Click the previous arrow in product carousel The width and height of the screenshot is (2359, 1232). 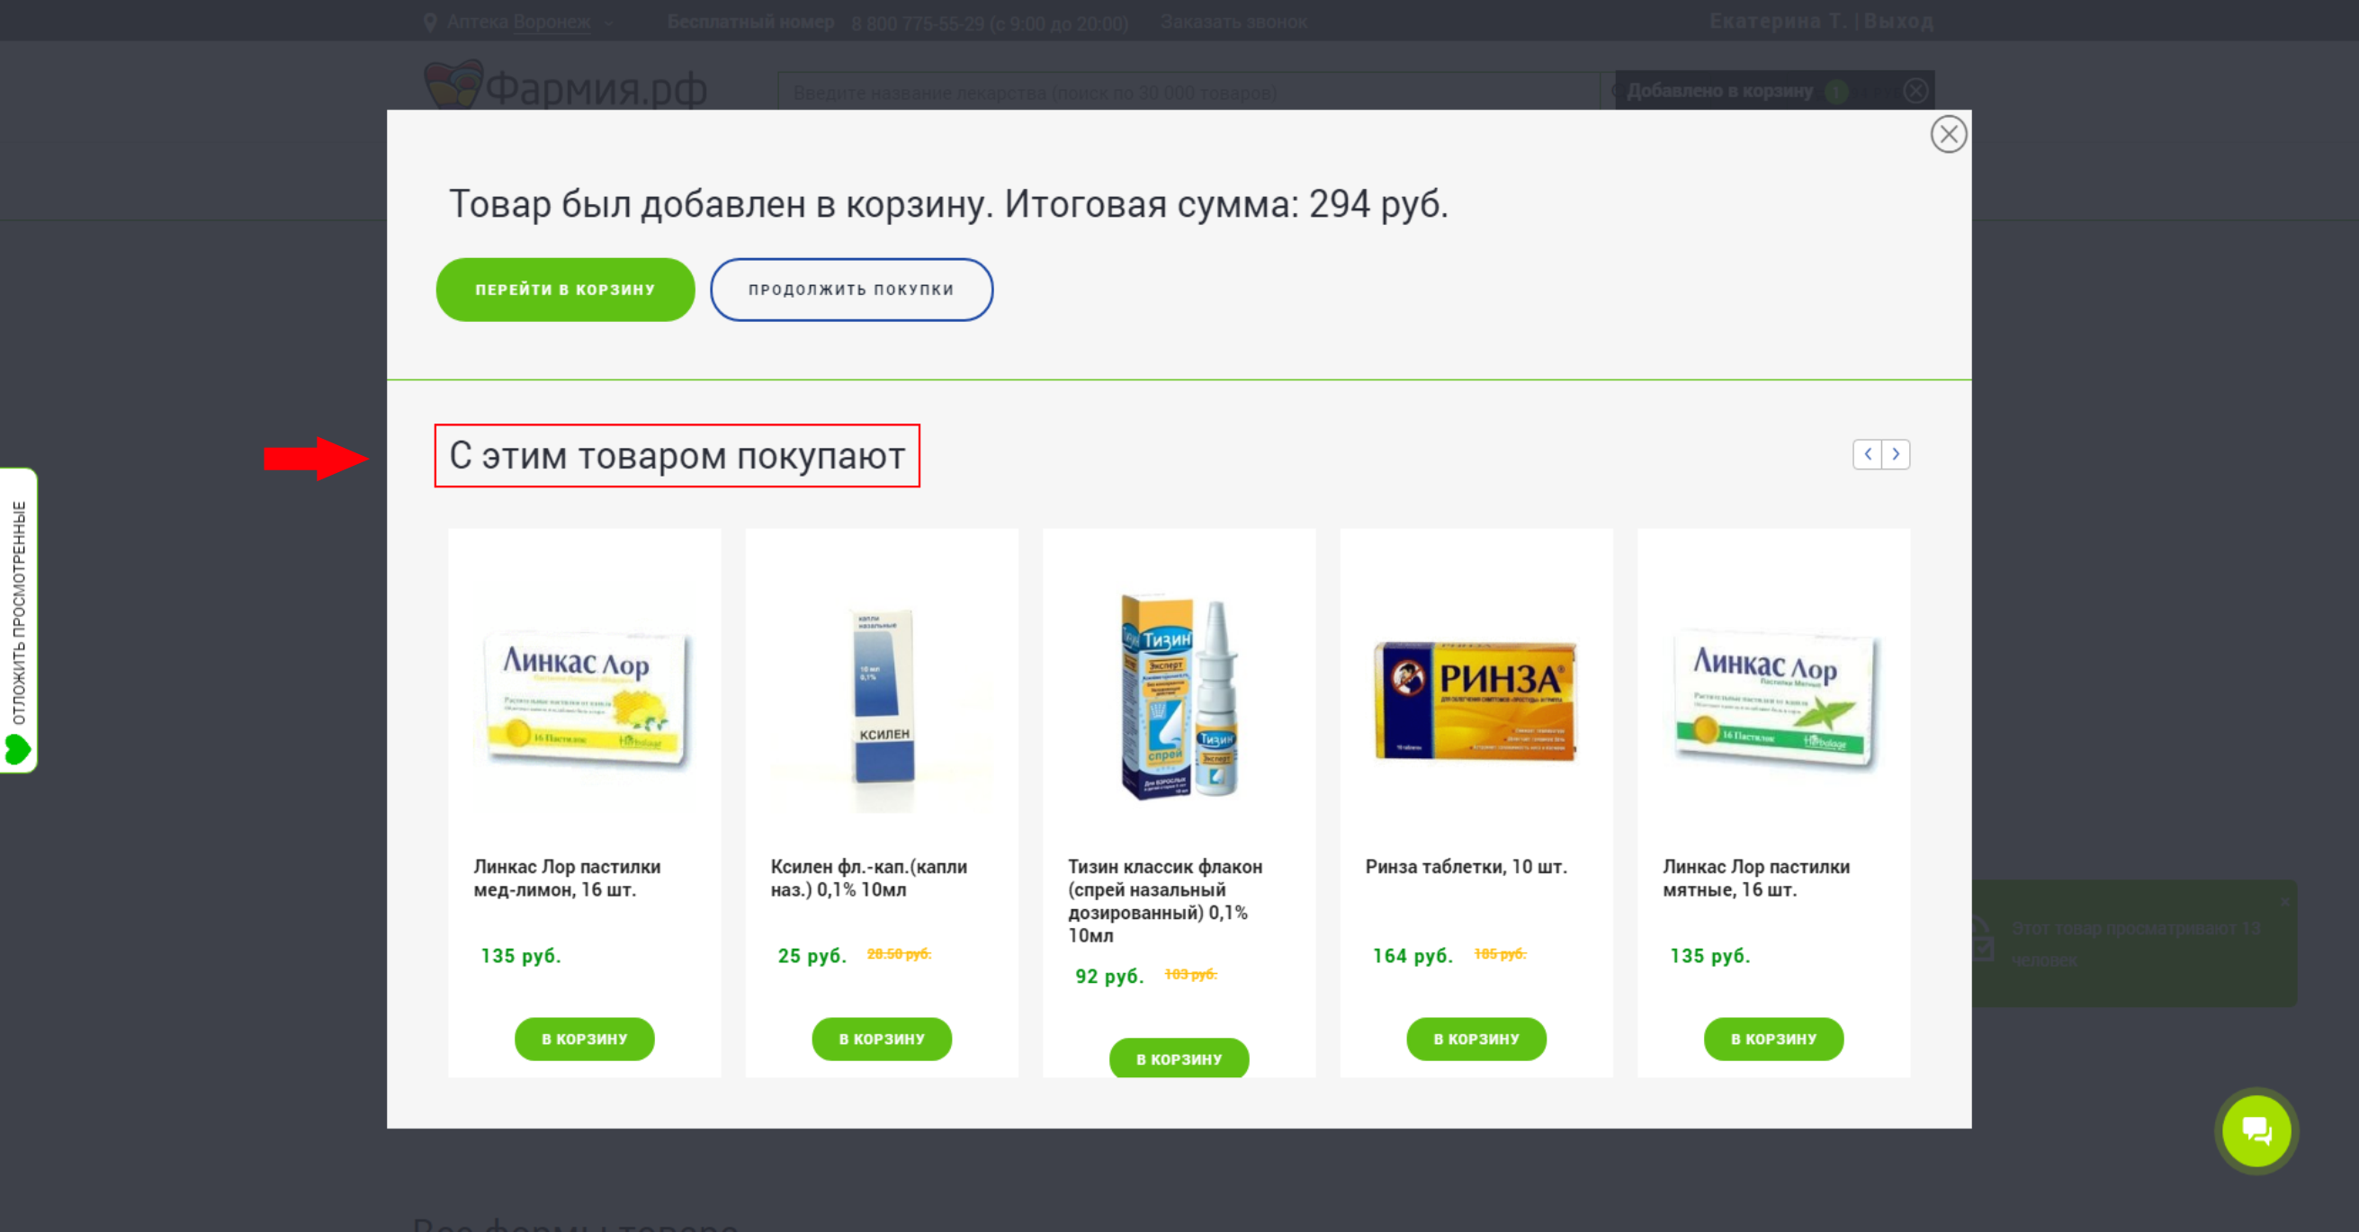click(1867, 454)
